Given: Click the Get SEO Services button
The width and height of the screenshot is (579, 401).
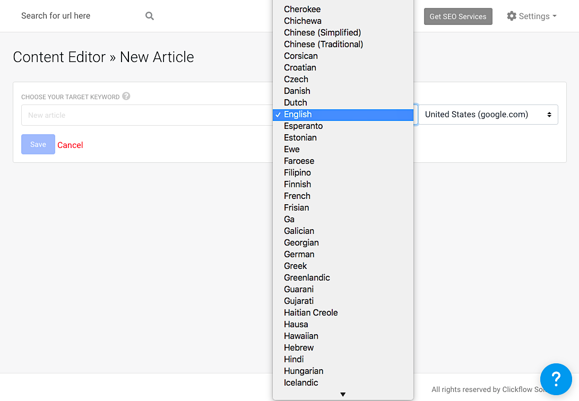Looking at the screenshot, I should click(458, 16).
